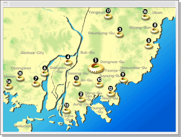Click the Changwon city label
The width and height of the screenshot is (181, 137).
pos(21,68)
